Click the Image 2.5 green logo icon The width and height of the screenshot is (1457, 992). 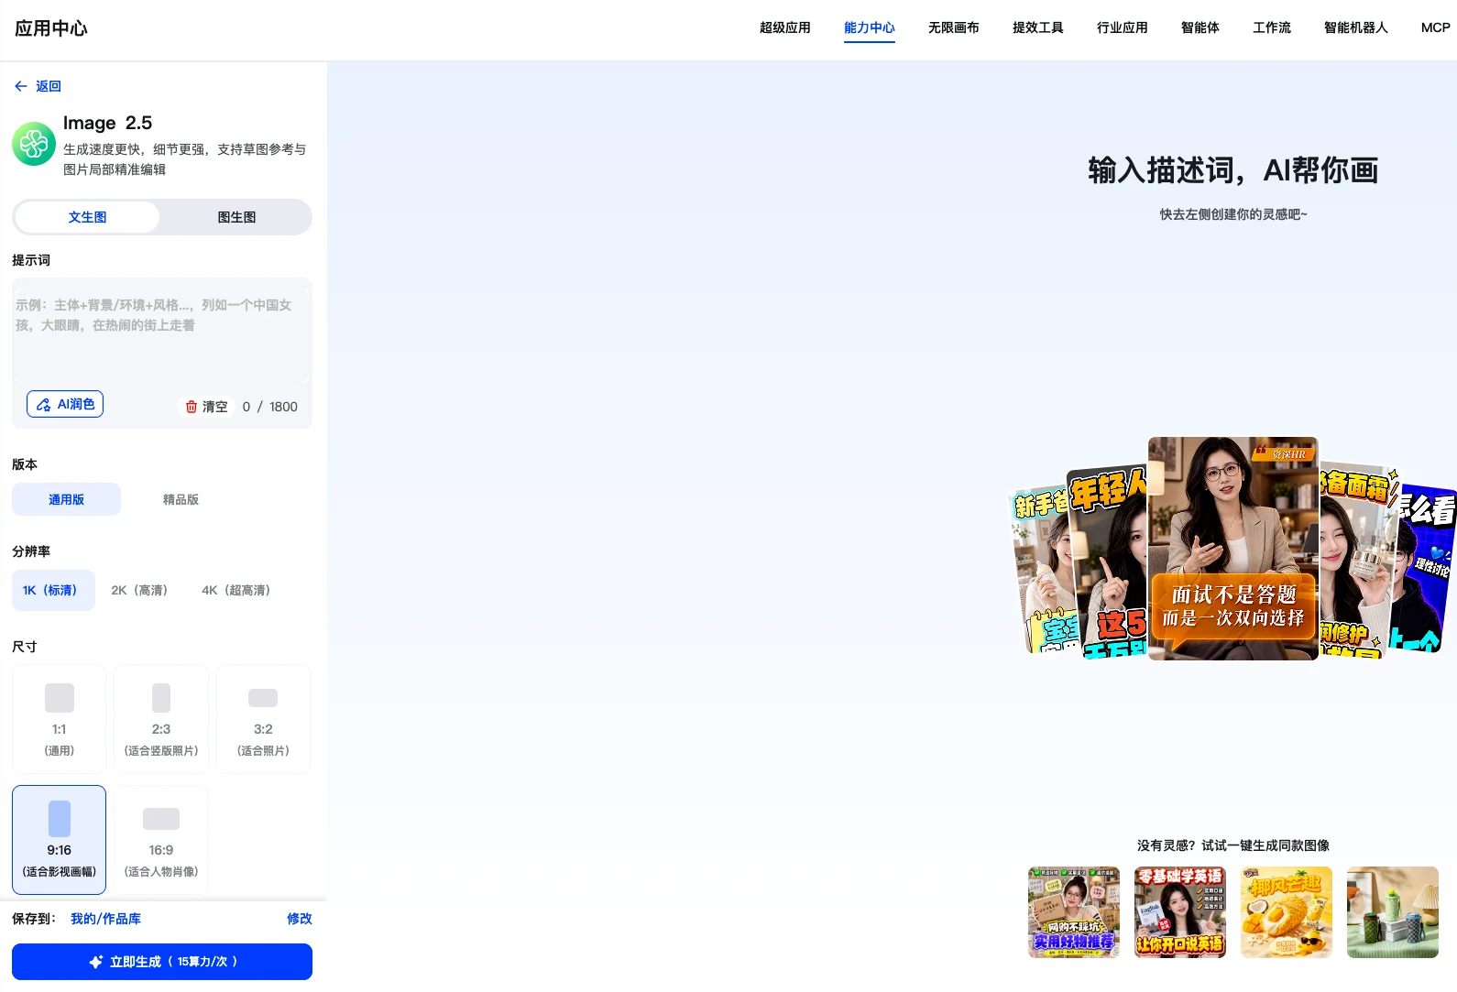pyautogui.click(x=34, y=144)
